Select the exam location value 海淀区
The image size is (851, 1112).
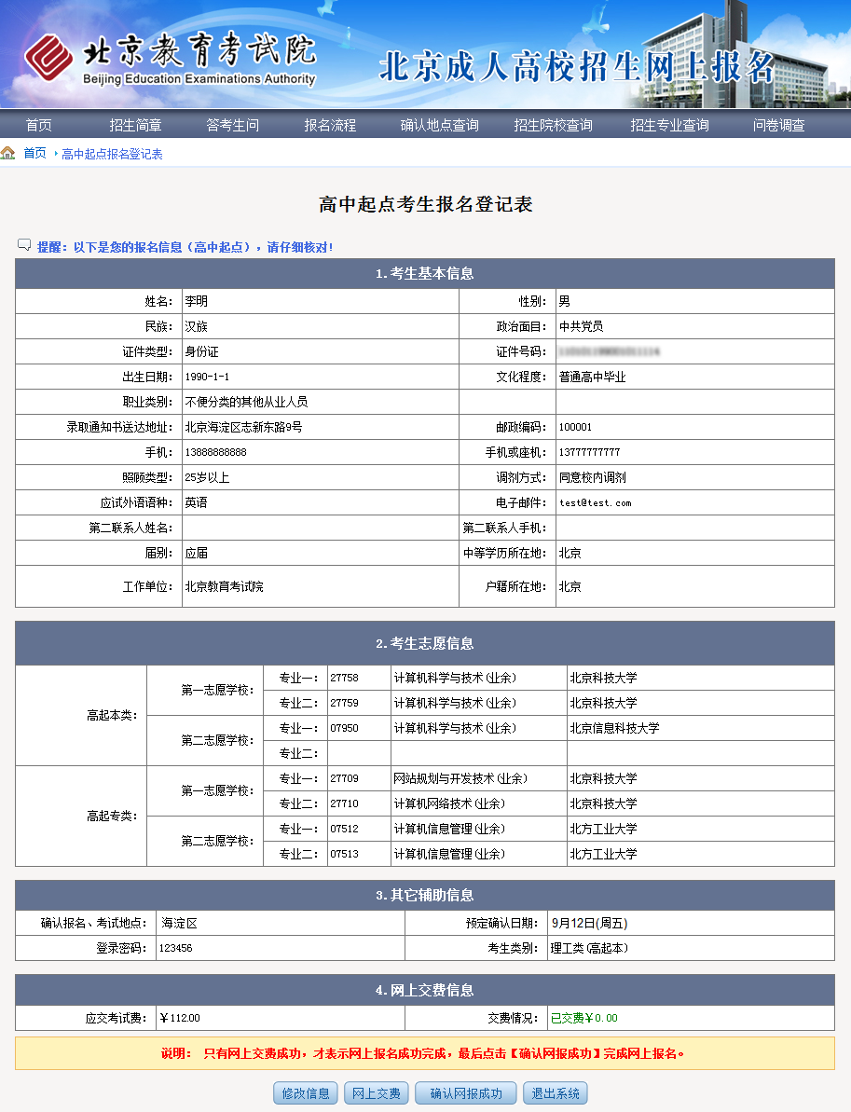tap(179, 923)
